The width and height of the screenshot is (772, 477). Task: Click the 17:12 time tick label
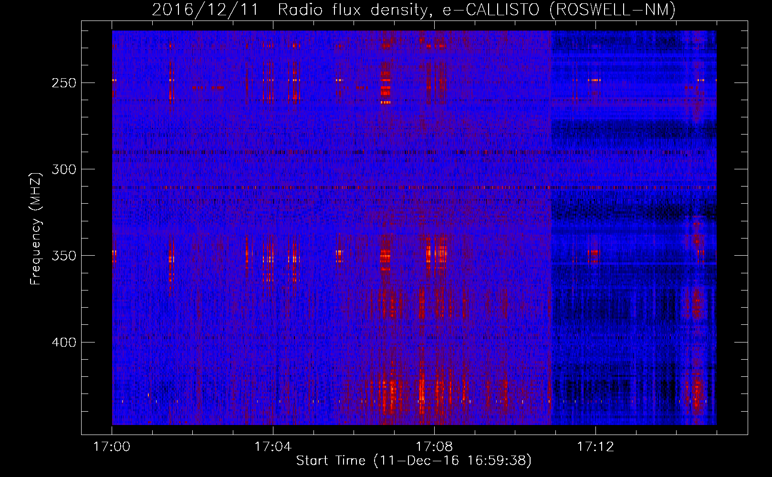click(x=595, y=447)
